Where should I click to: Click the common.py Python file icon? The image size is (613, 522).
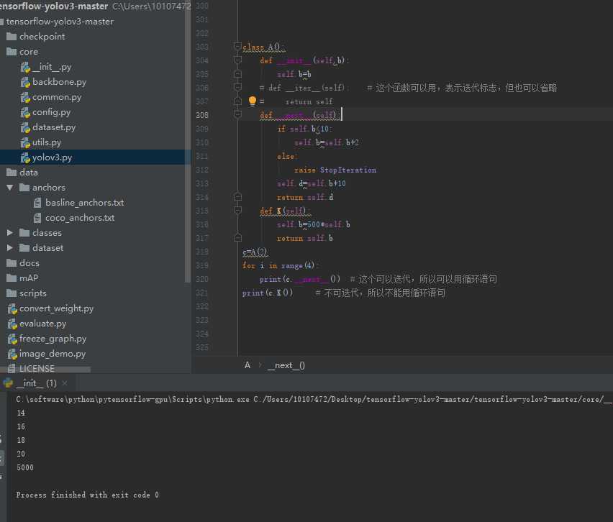[x=25, y=97]
